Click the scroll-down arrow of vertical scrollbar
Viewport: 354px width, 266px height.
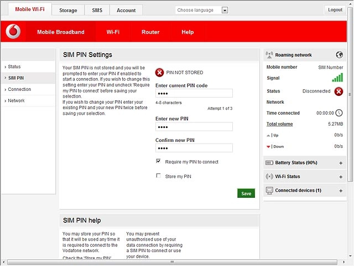[350, 256]
